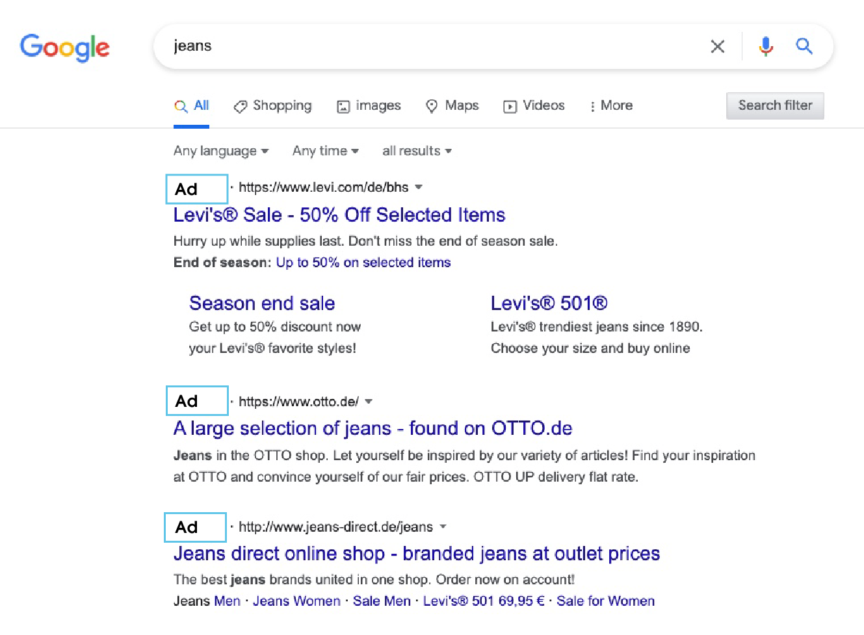Open the Season end sale sitelink
Image resolution: width=864 pixels, height=635 pixels.
click(262, 303)
